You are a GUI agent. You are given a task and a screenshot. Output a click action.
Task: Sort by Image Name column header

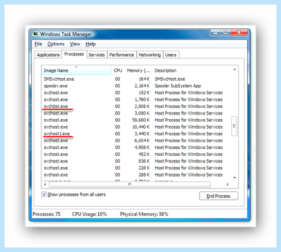[x=76, y=70]
